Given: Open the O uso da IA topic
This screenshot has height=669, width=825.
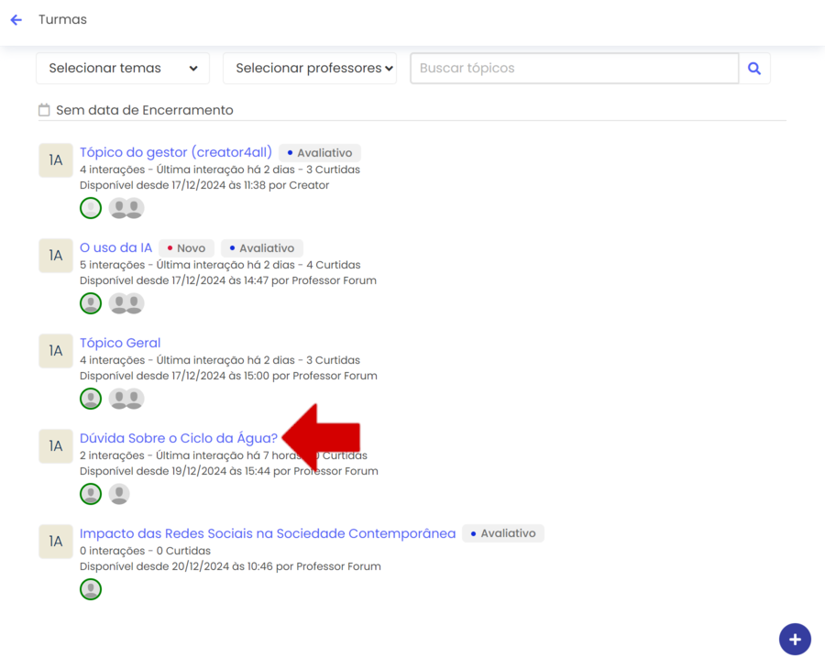Looking at the screenshot, I should [115, 247].
